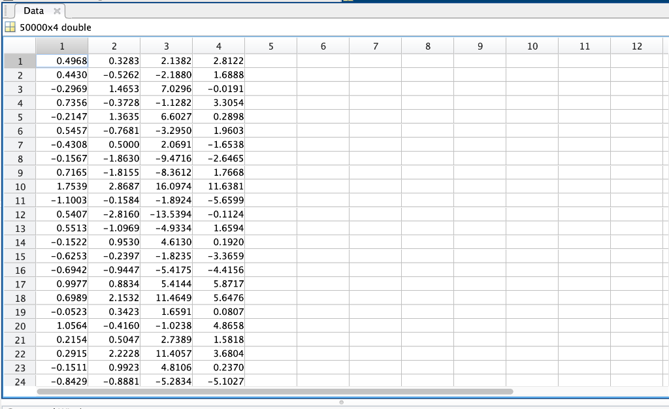Select column header 5
The width and height of the screenshot is (669, 409).
click(x=271, y=46)
